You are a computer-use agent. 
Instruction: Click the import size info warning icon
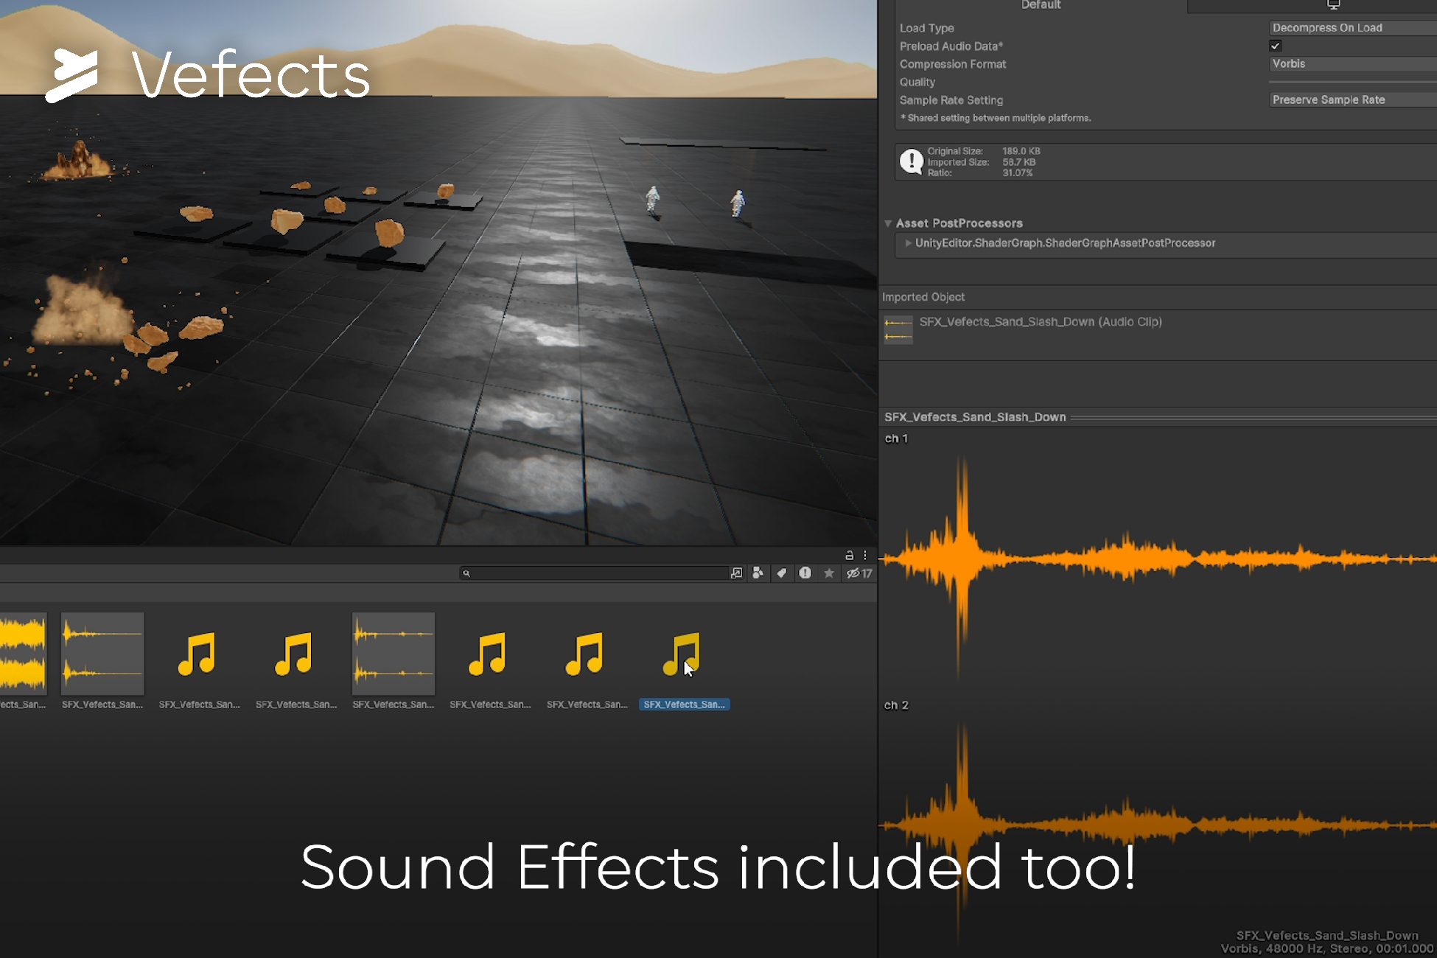912,161
